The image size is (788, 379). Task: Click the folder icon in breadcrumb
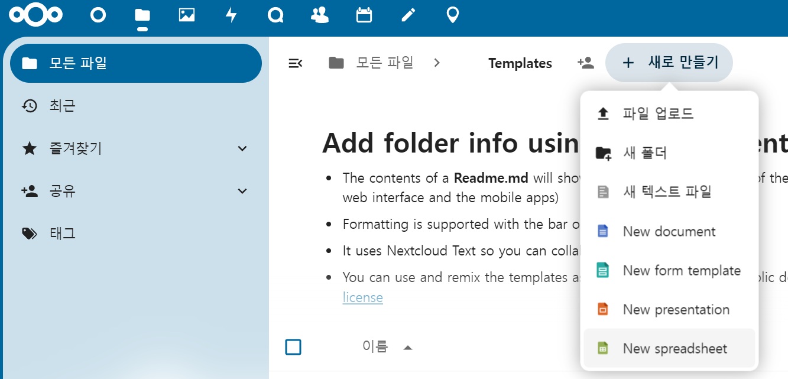[336, 63]
